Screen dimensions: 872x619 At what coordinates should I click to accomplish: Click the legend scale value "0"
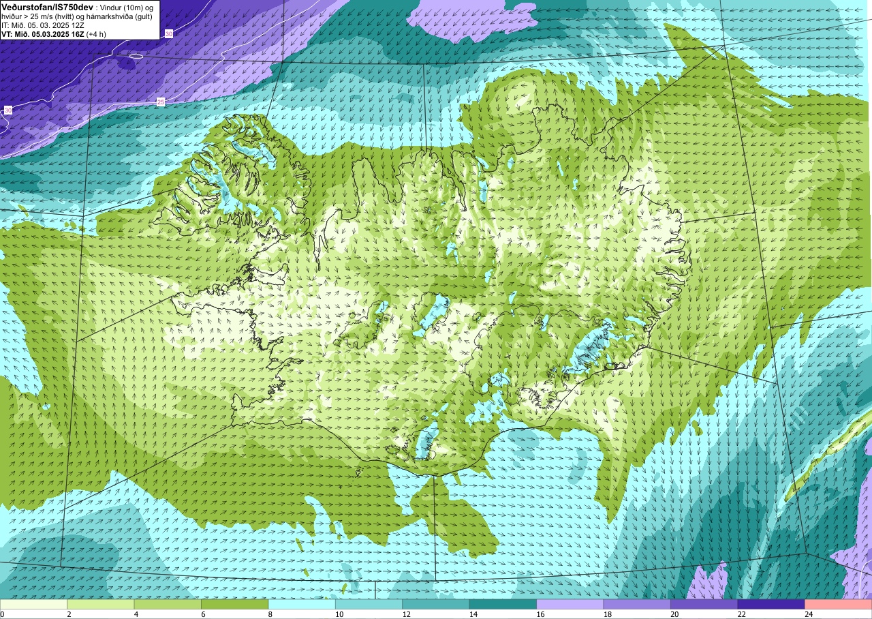click(x=2, y=614)
